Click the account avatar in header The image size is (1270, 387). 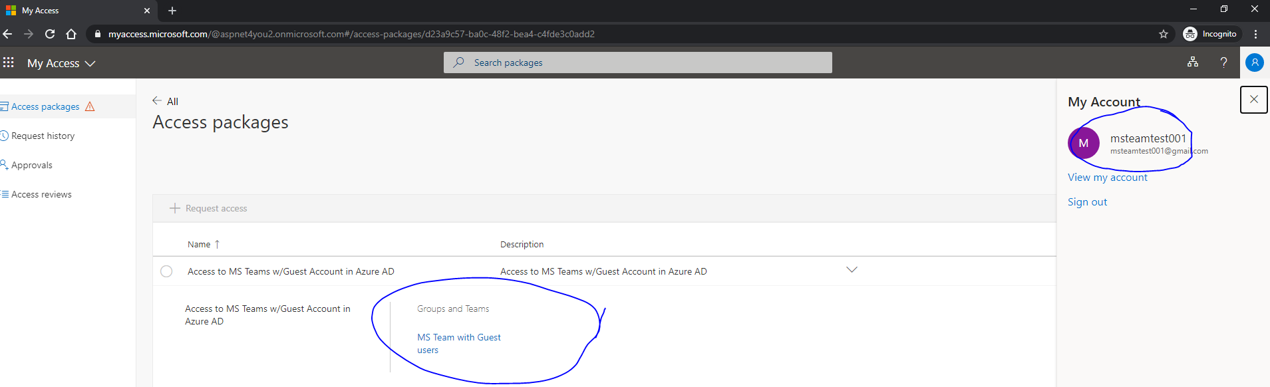click(x=1254, y=63)
